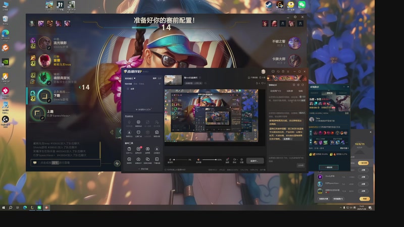404x227 pixels.
Task: Click the 去查看 link in yellow notice
Action: click(287, 139)
